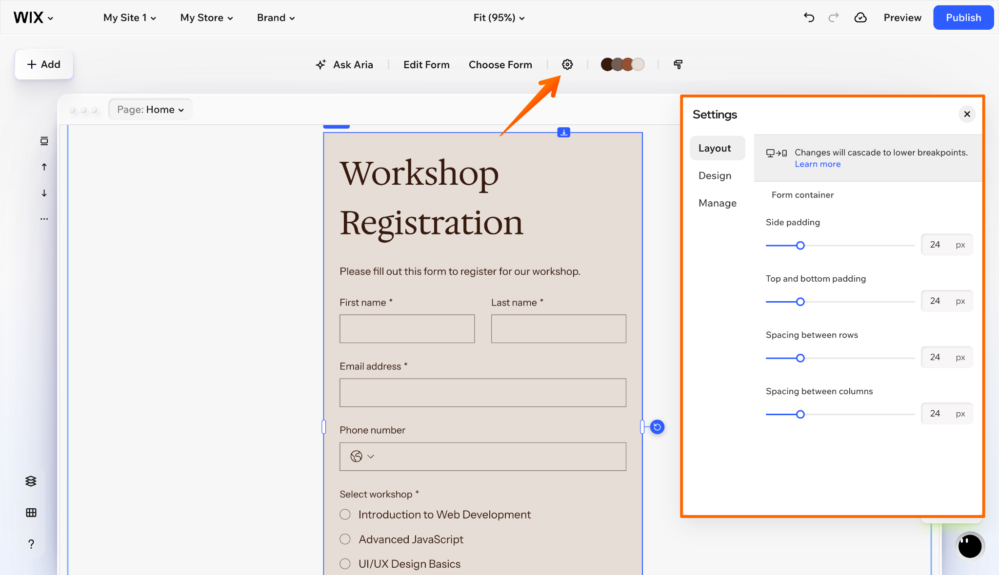Click the Ask Aria sparkle button
The width and height of the screenshot is (999, 575).
click(344, 64)
